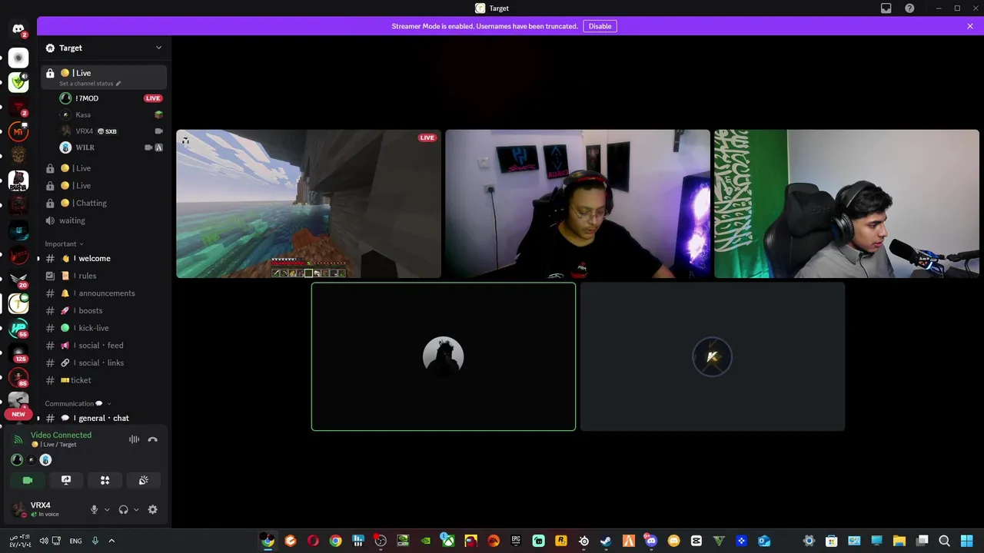Open the soundboard panel
984x553 pixels.
click(x=143, y=480)
